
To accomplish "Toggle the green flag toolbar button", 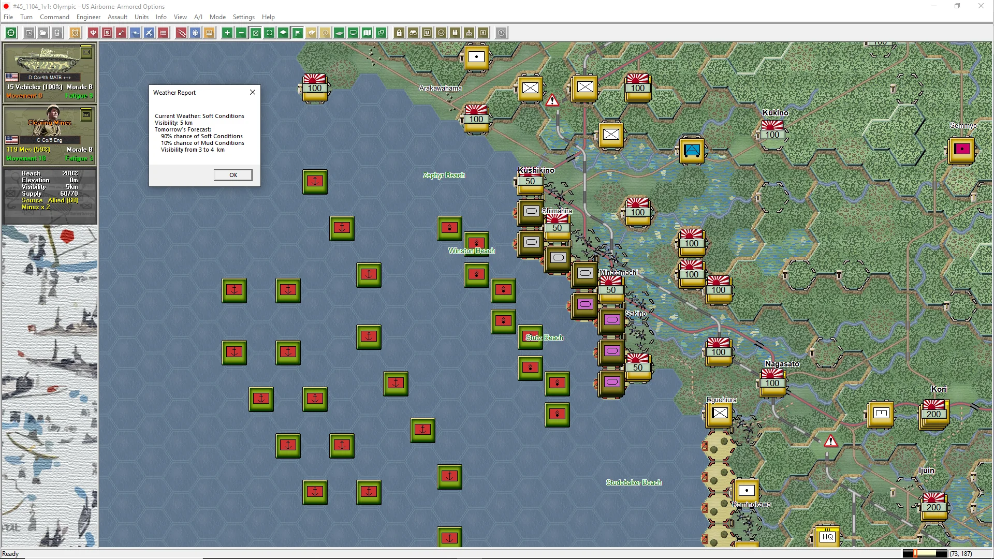I will 297,33.
